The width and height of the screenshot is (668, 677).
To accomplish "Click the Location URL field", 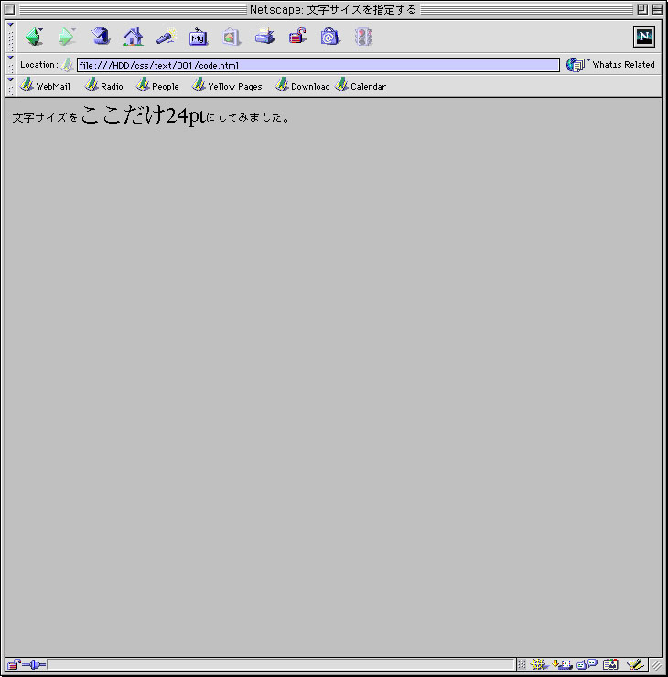I will point(318,65).
